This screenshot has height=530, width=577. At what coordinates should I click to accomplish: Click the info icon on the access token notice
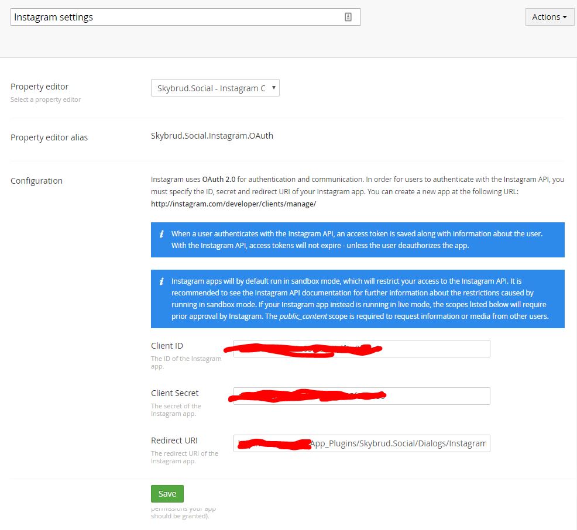tap(162, 234)
